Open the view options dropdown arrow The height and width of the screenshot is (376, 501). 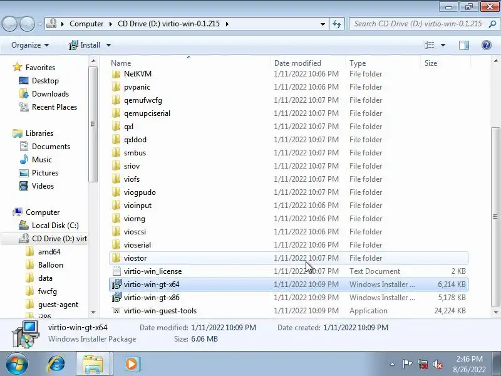coord(443,45)
